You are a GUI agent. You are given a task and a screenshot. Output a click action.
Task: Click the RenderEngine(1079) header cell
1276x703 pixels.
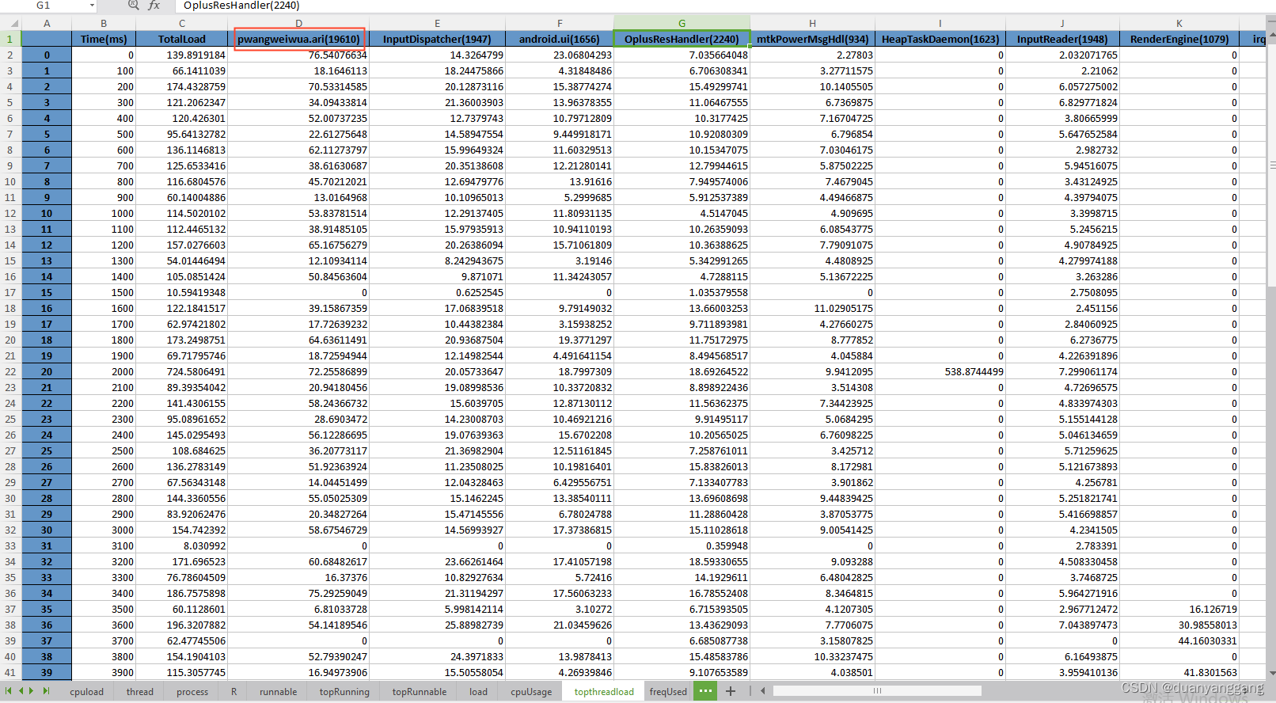click(1179, 39)
